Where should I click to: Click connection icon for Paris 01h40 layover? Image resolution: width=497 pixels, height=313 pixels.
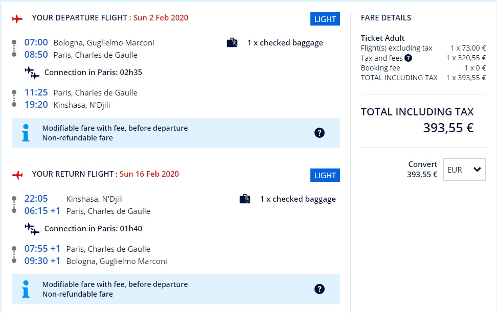click(32, 229)
